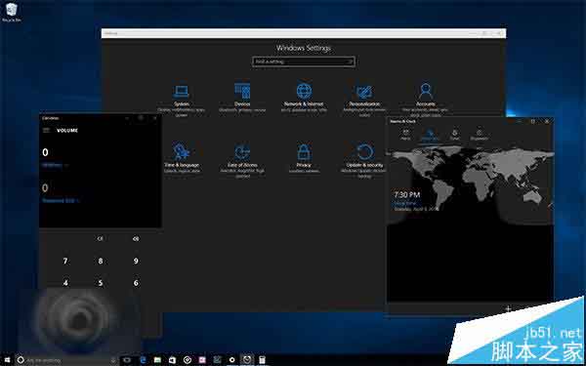Open Update & security settings

pyautogui.click(x=364, y=160)
